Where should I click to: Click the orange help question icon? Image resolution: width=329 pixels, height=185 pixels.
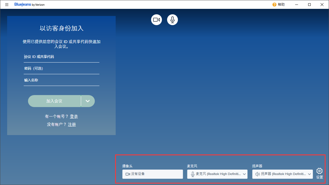pos(274,5)
